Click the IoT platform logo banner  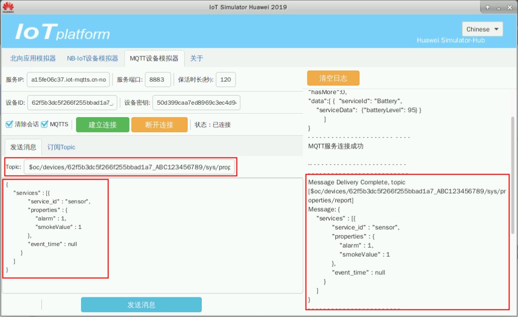coord(63,32)
